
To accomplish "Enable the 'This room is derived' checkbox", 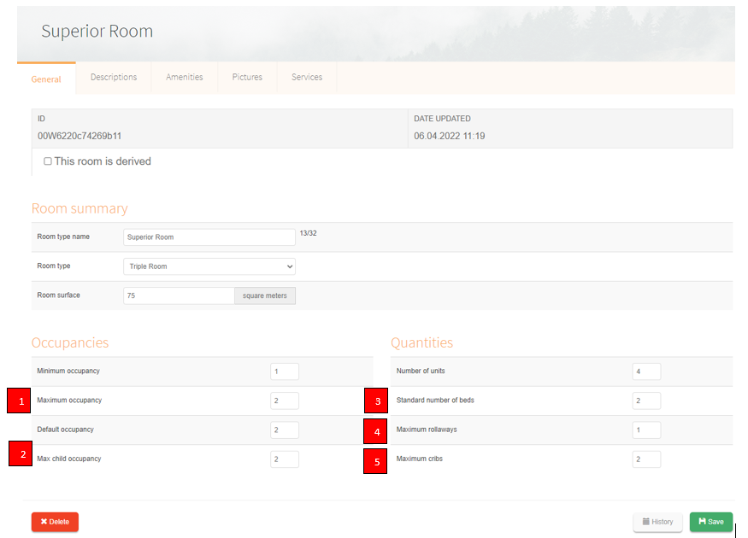I will (x=48, y=161).
